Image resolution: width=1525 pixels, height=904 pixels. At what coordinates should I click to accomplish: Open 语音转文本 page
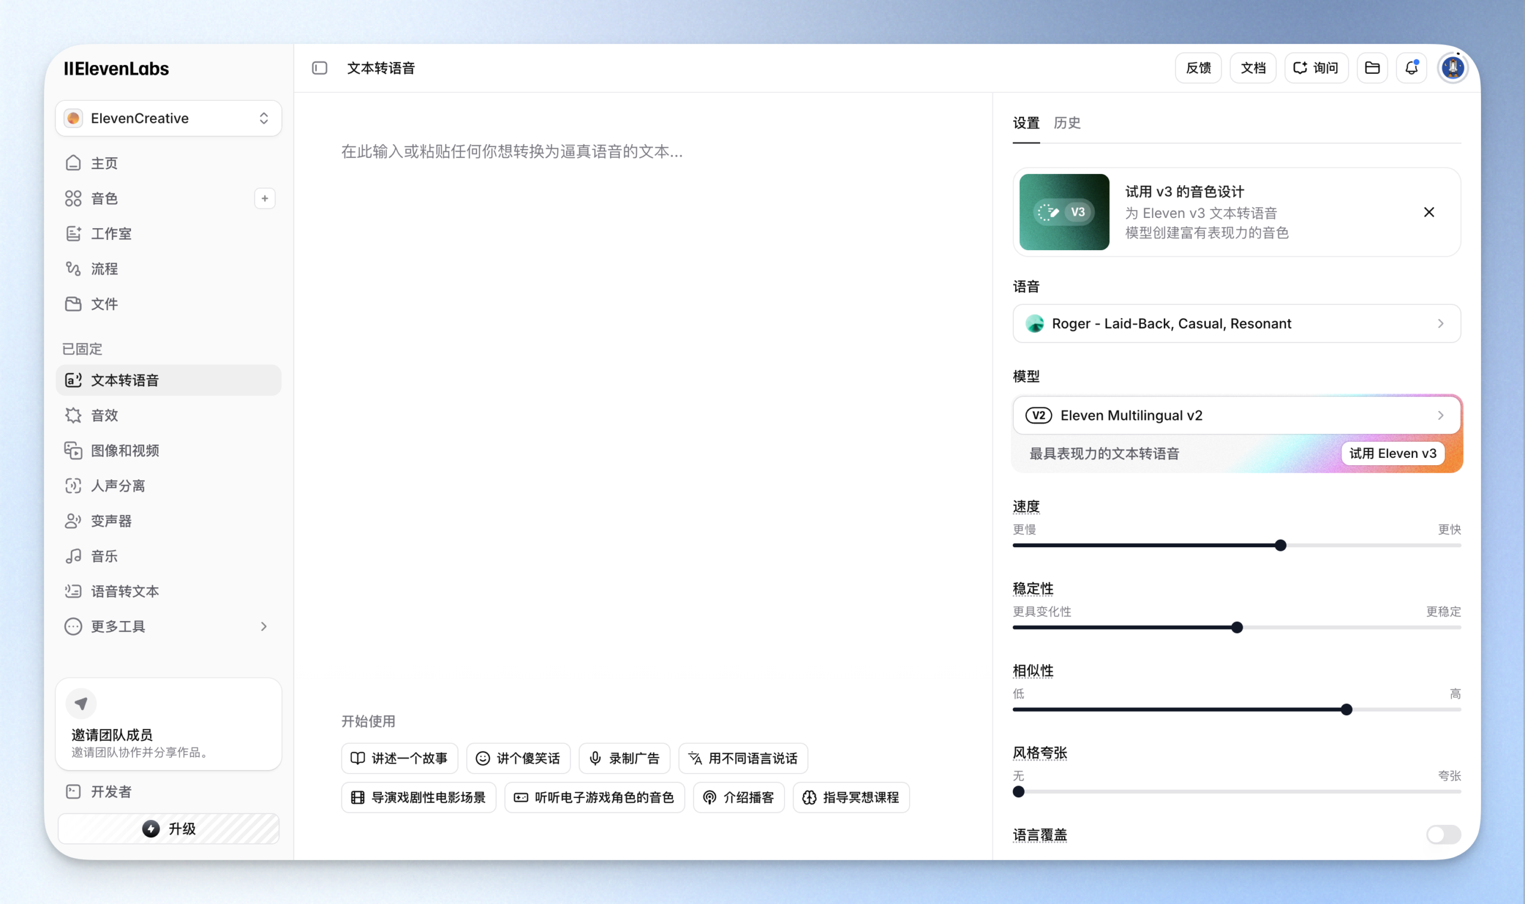coord(168,591)
